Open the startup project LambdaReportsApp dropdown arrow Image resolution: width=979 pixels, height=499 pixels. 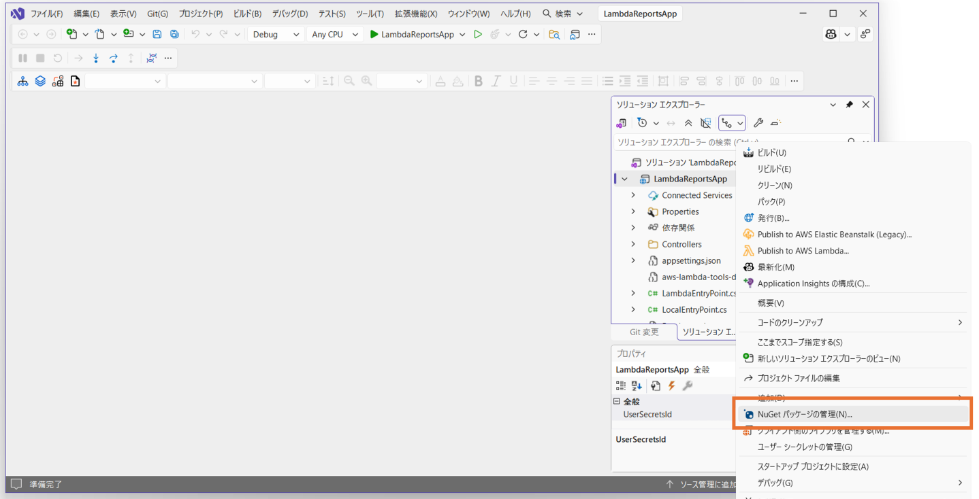click(462, 34)
